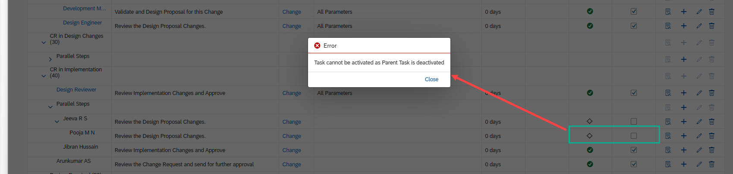Delete the Design Engineer task row
733x174 pixels.
711,26
